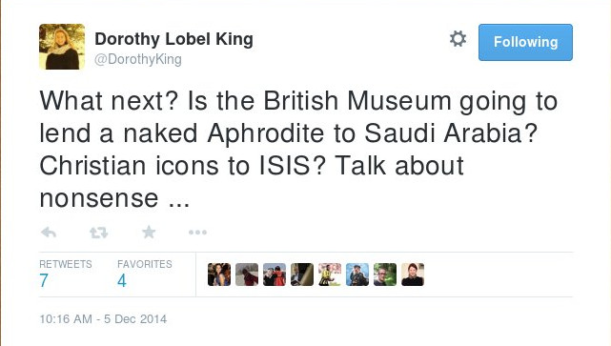Favorite the tweet with the star icon

149,233
